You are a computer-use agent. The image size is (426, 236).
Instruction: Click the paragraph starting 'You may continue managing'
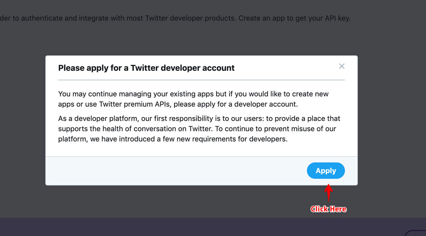click(193, 99)
